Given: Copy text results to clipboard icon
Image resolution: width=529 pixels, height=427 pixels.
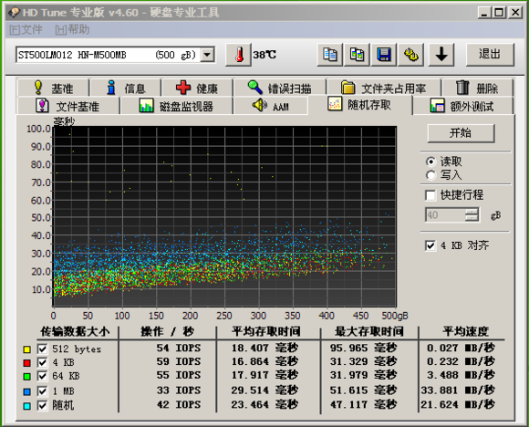Looking at the screenshot, I should tap(329, 55).
